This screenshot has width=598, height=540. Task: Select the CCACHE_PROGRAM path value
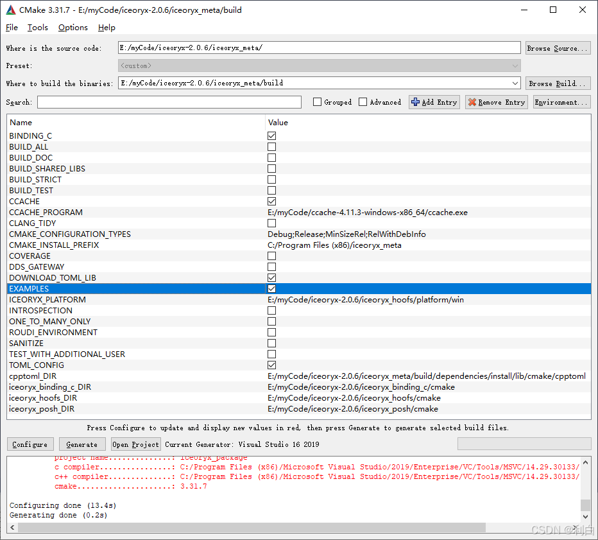click(367, 213)
